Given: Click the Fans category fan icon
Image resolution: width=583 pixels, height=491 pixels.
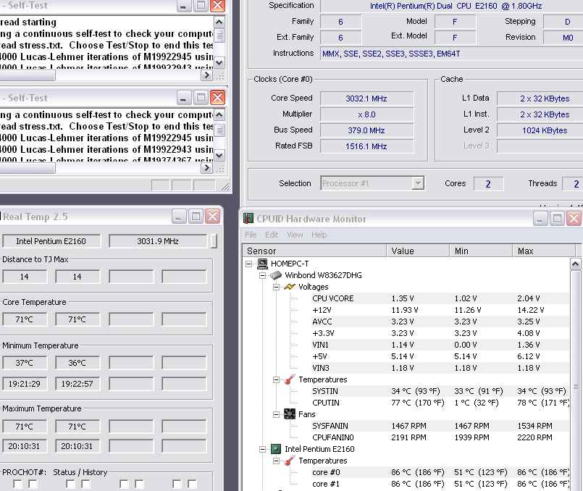Looking at the screenshot, I should (290, 414).
